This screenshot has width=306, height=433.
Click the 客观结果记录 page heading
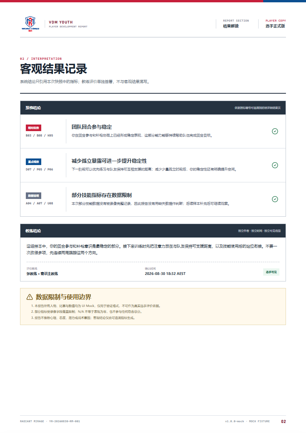coord(54,69)
